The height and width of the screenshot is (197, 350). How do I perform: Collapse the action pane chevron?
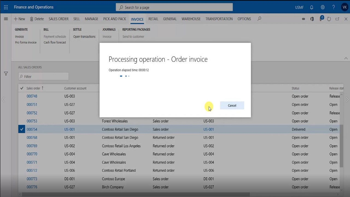coord(346,58)
